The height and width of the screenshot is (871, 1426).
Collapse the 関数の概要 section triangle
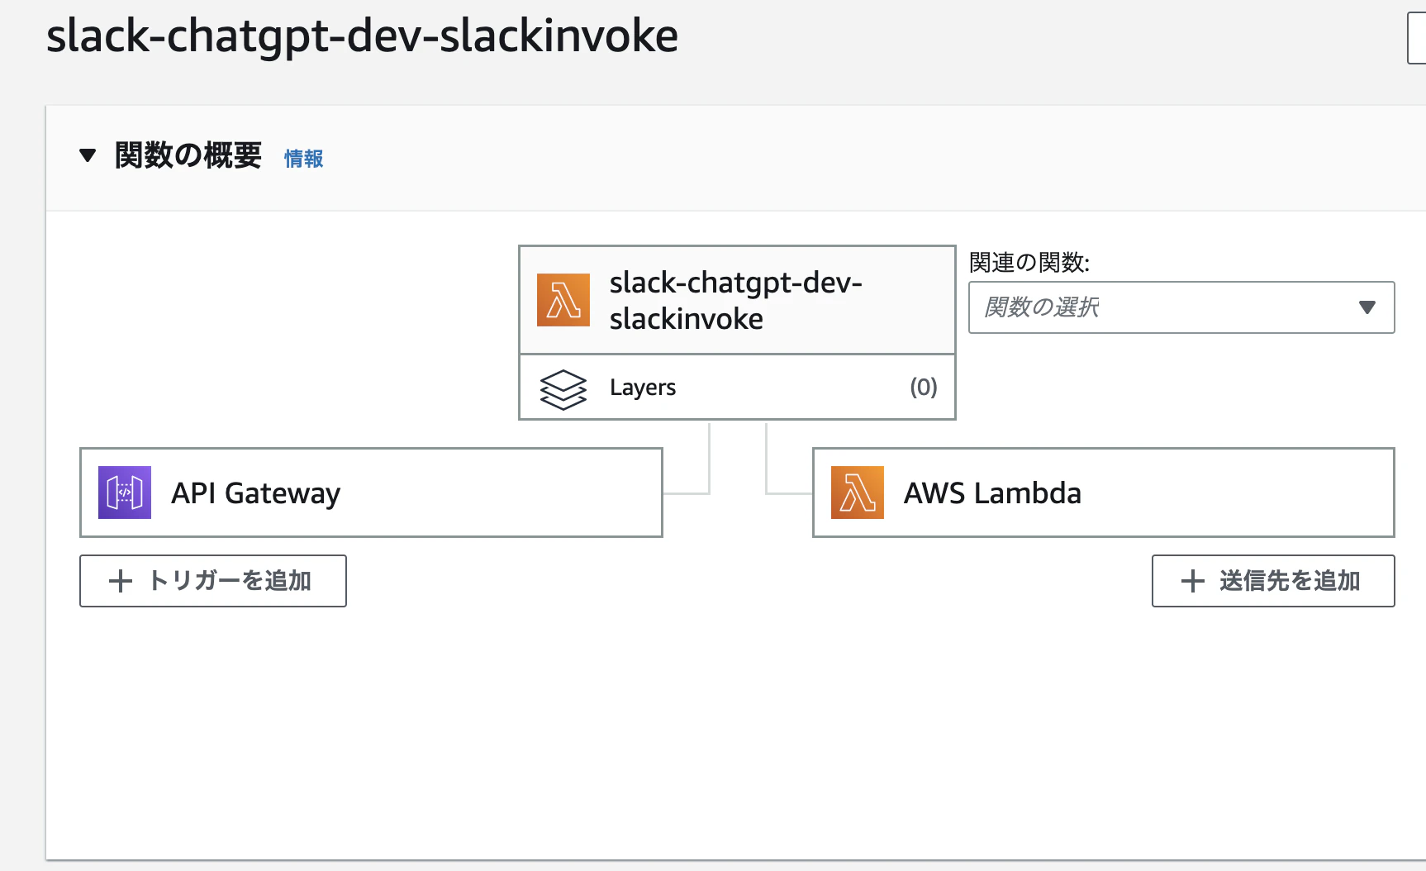click(88, 155)
